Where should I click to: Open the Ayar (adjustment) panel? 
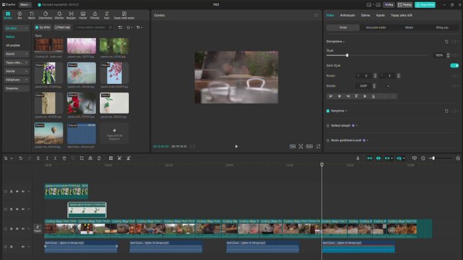tap(106, 15)
